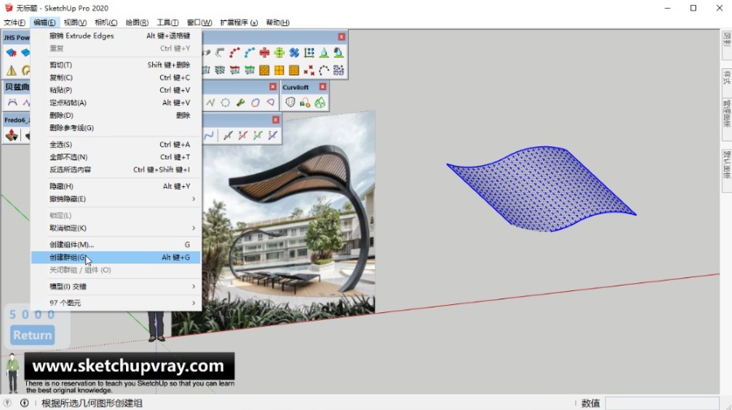
Task: Open the 文件(F) menu
Action: tap(15, 23)
